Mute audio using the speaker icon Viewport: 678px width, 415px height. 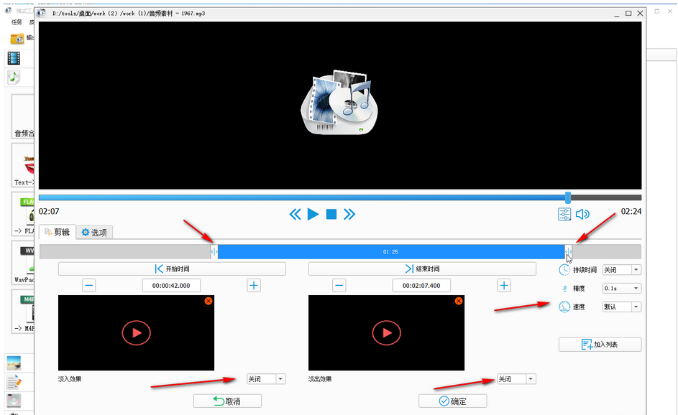tap(582, 214)
